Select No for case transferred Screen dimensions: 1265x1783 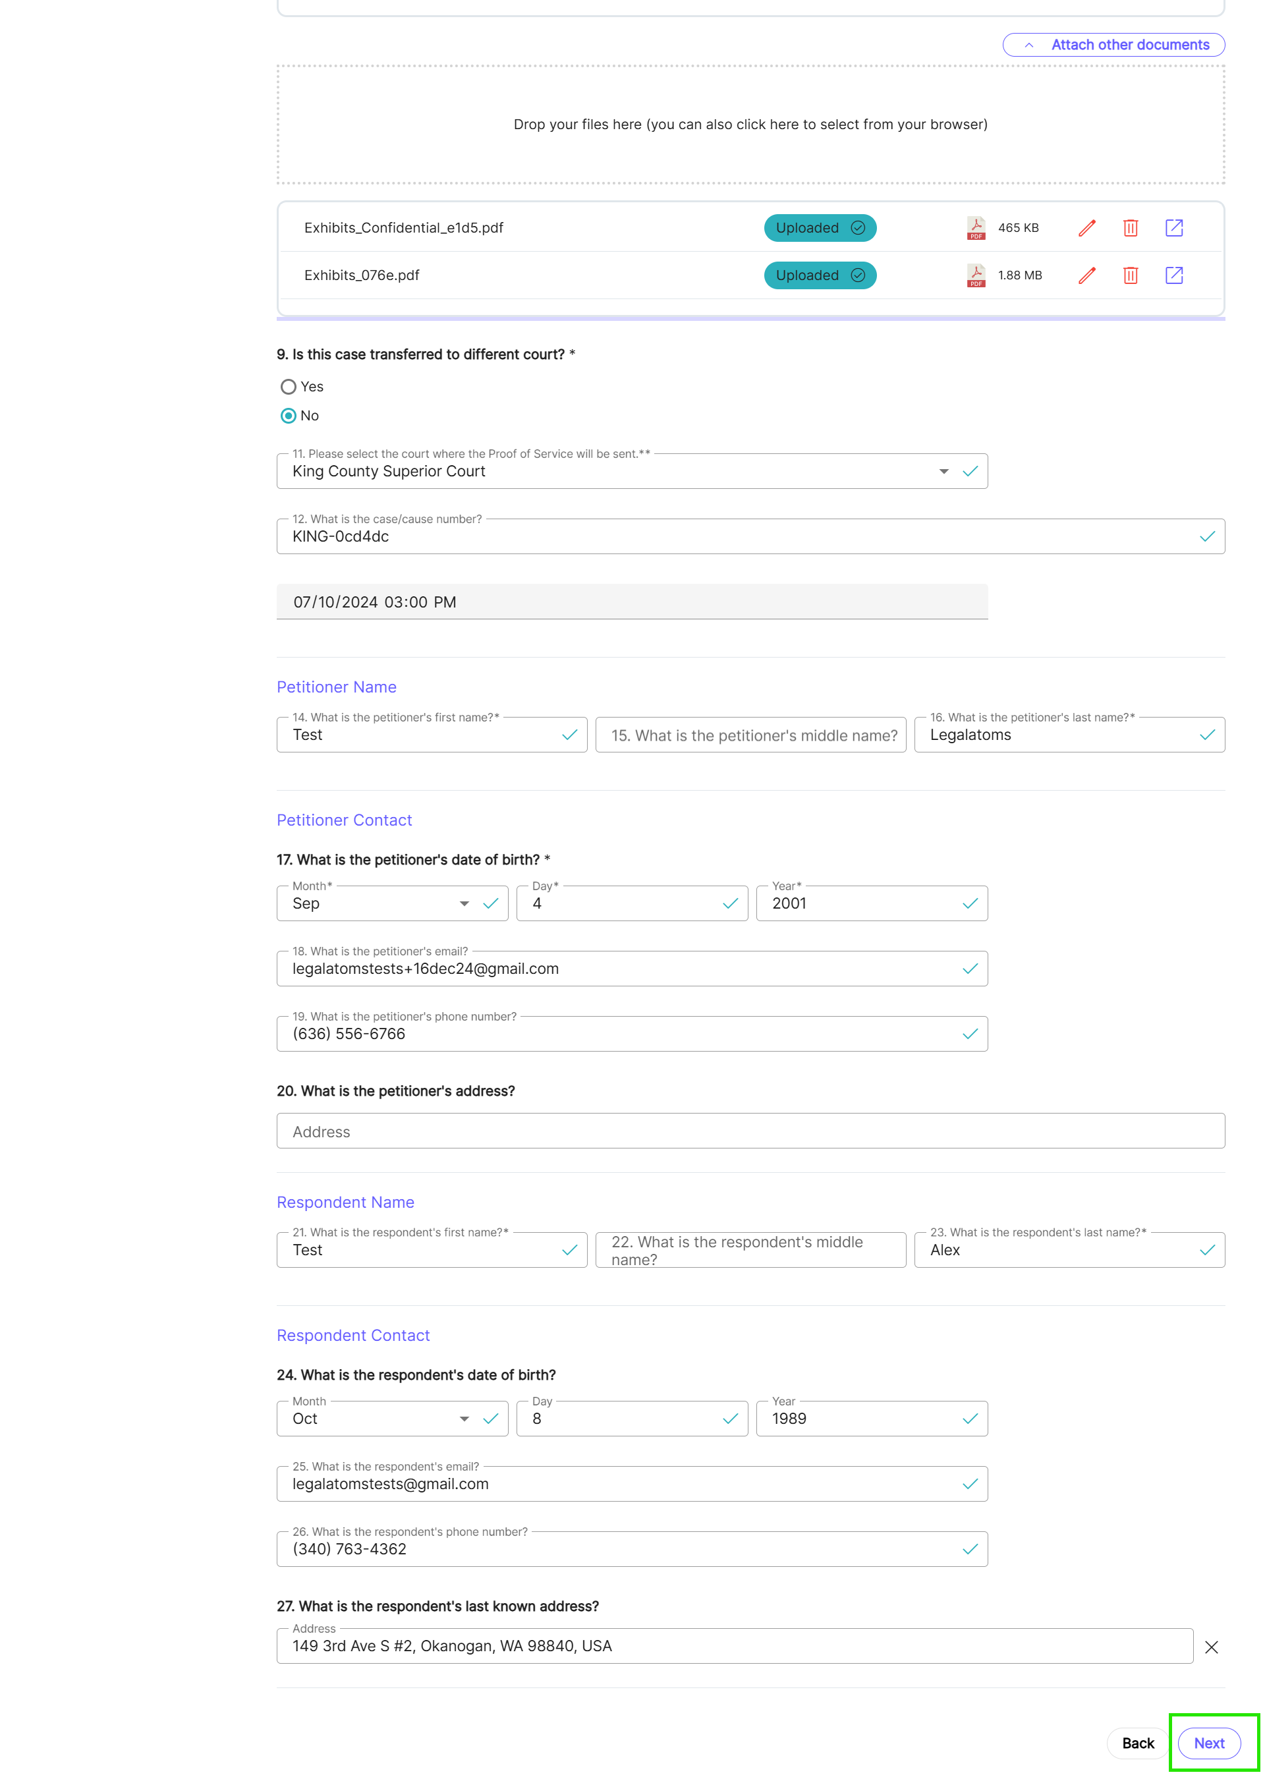(288, 416)
